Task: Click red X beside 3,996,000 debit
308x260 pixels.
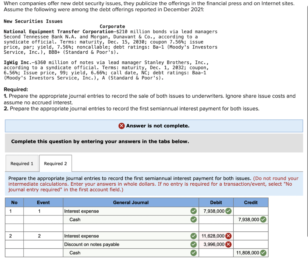Action: [x=228, y=244]
